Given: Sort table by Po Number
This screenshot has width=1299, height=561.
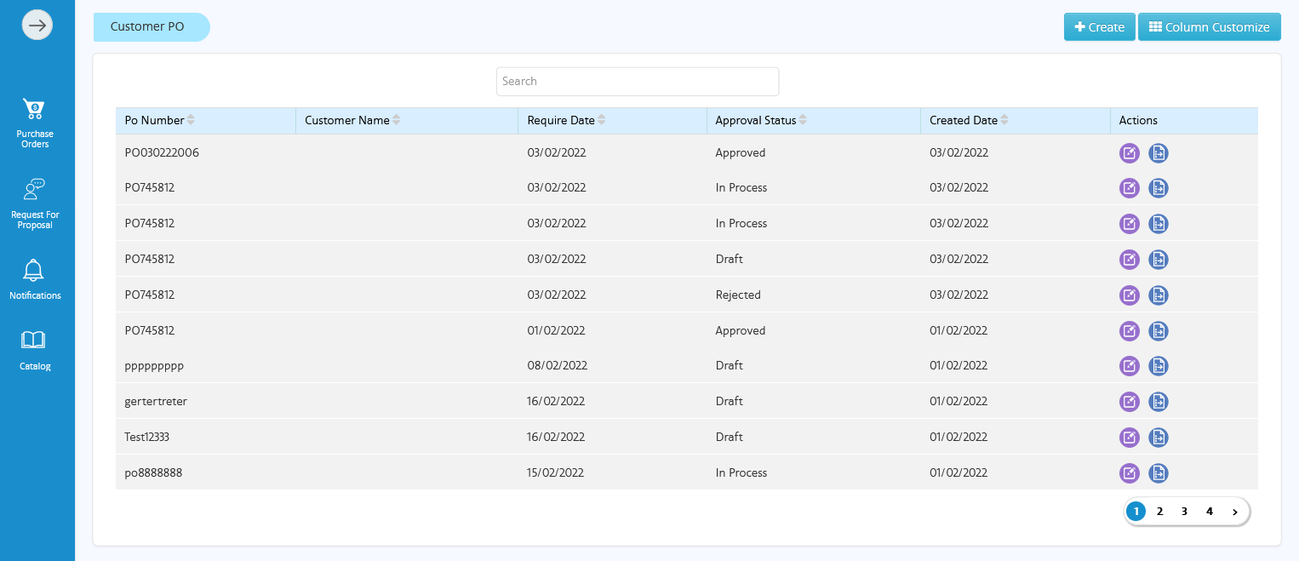Looking at the screenshot, I should 191,121.
